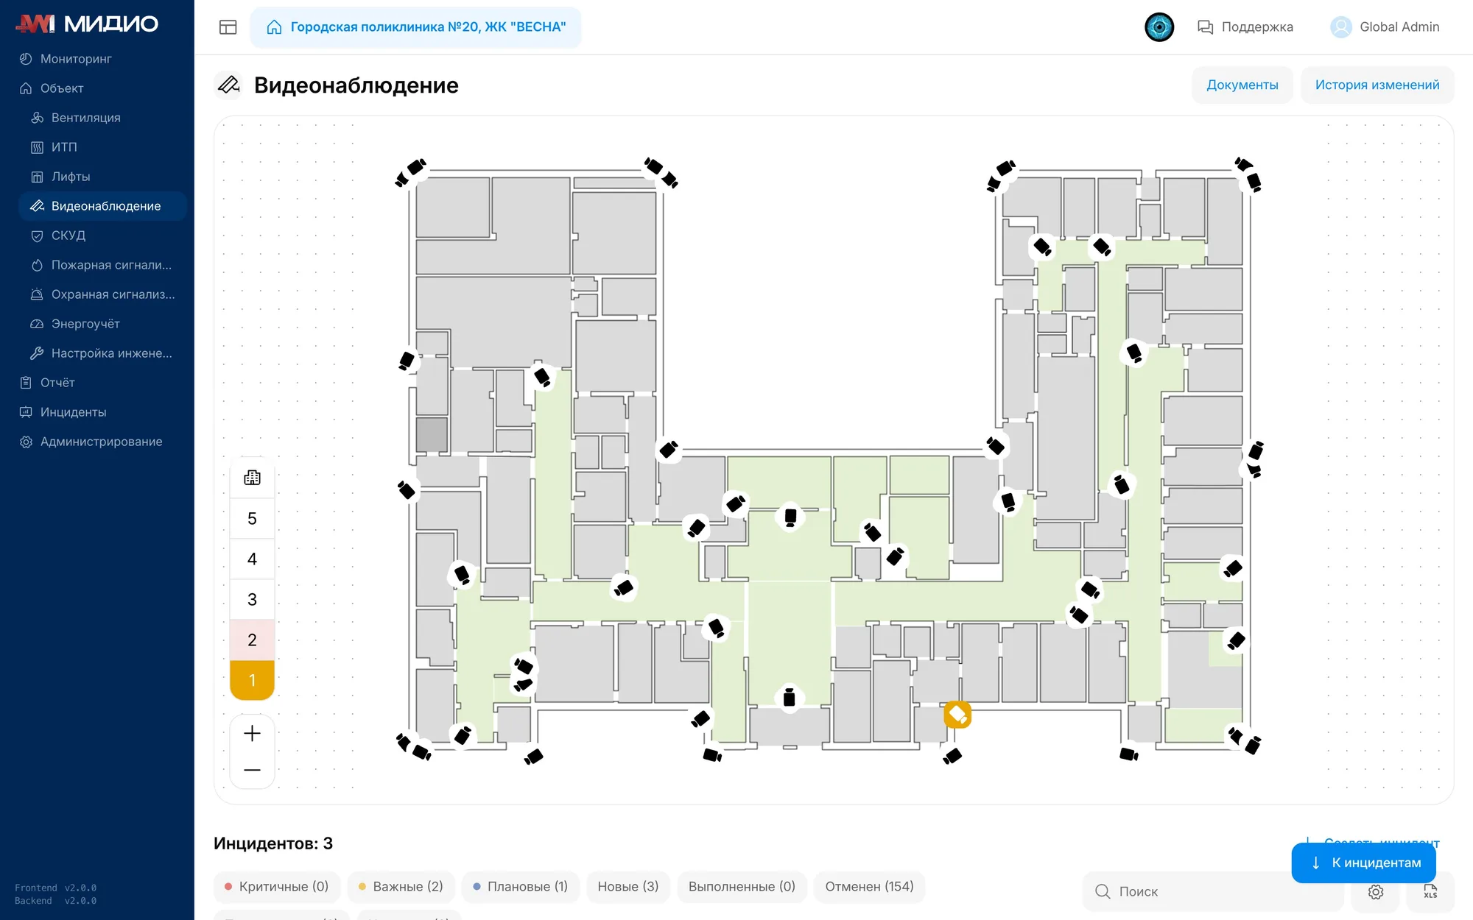This screenshot has height=920, width=1473.
Task: Go to Энергоучёт section
Action: (85, 324)
